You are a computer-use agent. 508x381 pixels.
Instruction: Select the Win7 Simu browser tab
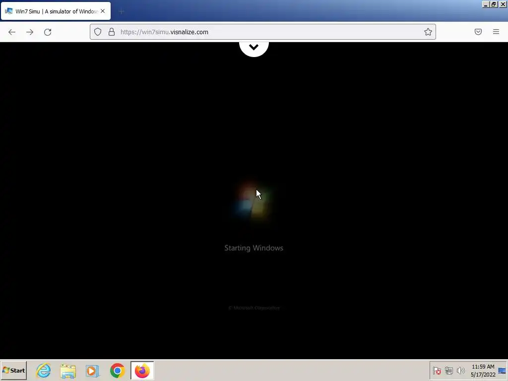(x=56, y=11)
